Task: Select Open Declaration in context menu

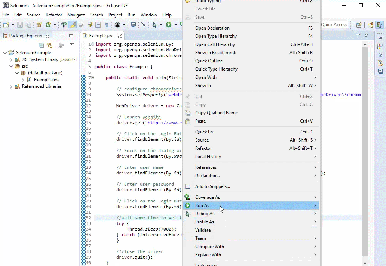Action: (251, 28)
